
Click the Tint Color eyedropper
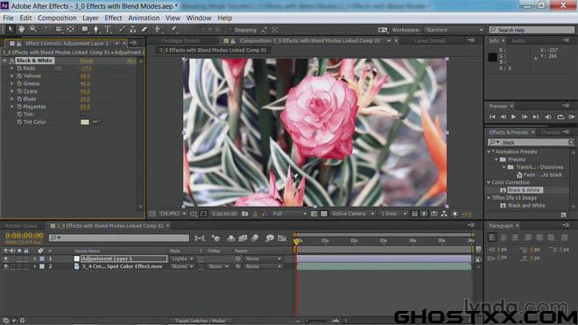tap(95, 122)
